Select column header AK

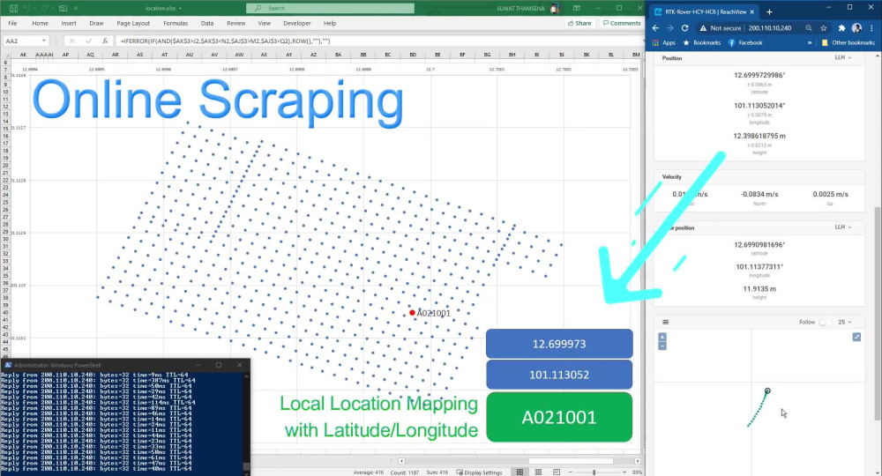tap(23, 55)
